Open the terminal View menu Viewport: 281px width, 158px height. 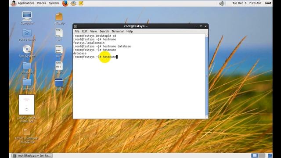94,31
